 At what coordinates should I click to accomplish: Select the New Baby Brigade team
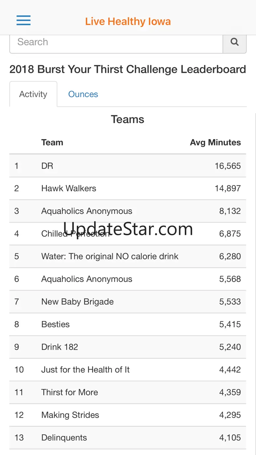coord(128,301)
